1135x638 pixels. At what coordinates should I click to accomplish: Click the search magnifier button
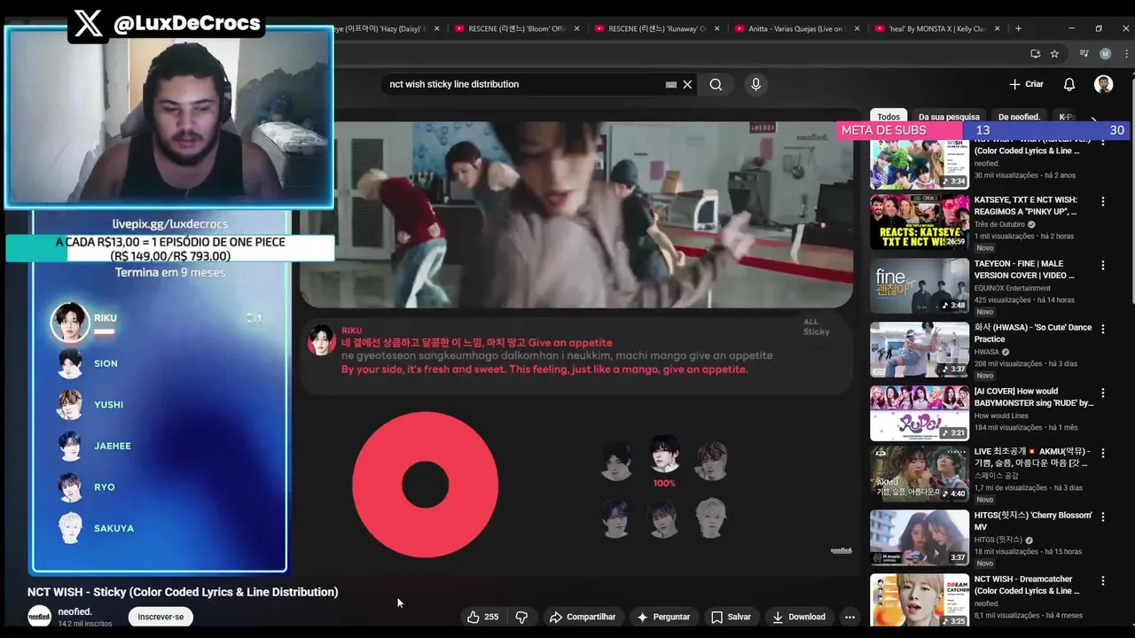pos(716,84)
